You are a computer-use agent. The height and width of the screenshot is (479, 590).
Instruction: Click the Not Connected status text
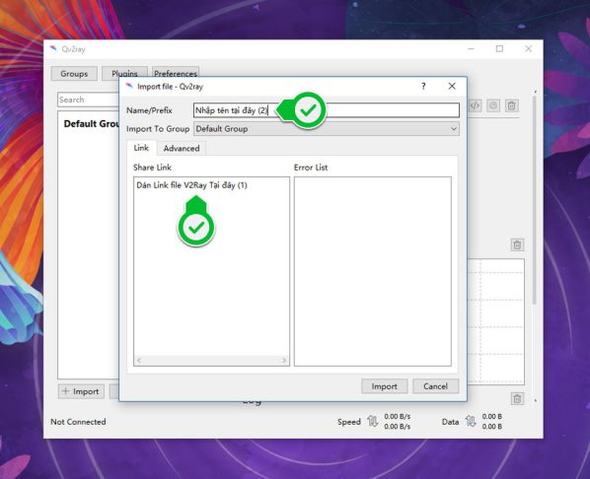[78, 422]
